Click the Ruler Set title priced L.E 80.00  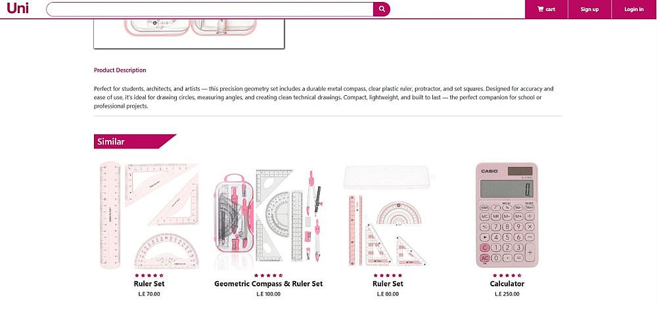388,284
